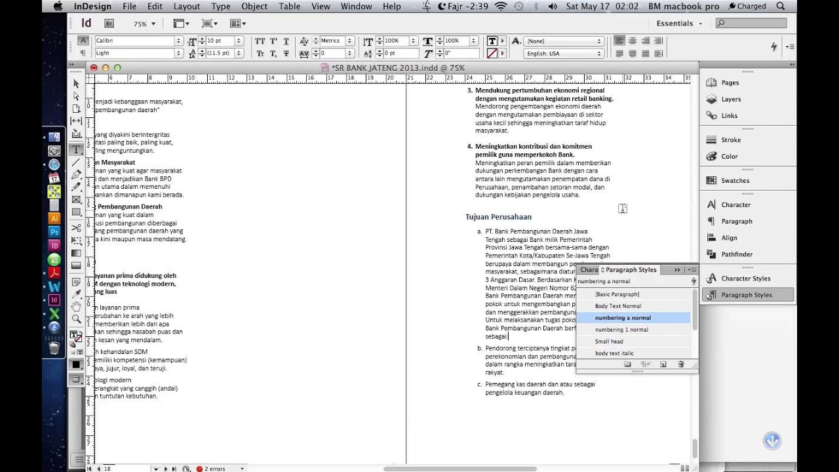Select the Gap tool
839x472 pixels.
click(76, 121)
